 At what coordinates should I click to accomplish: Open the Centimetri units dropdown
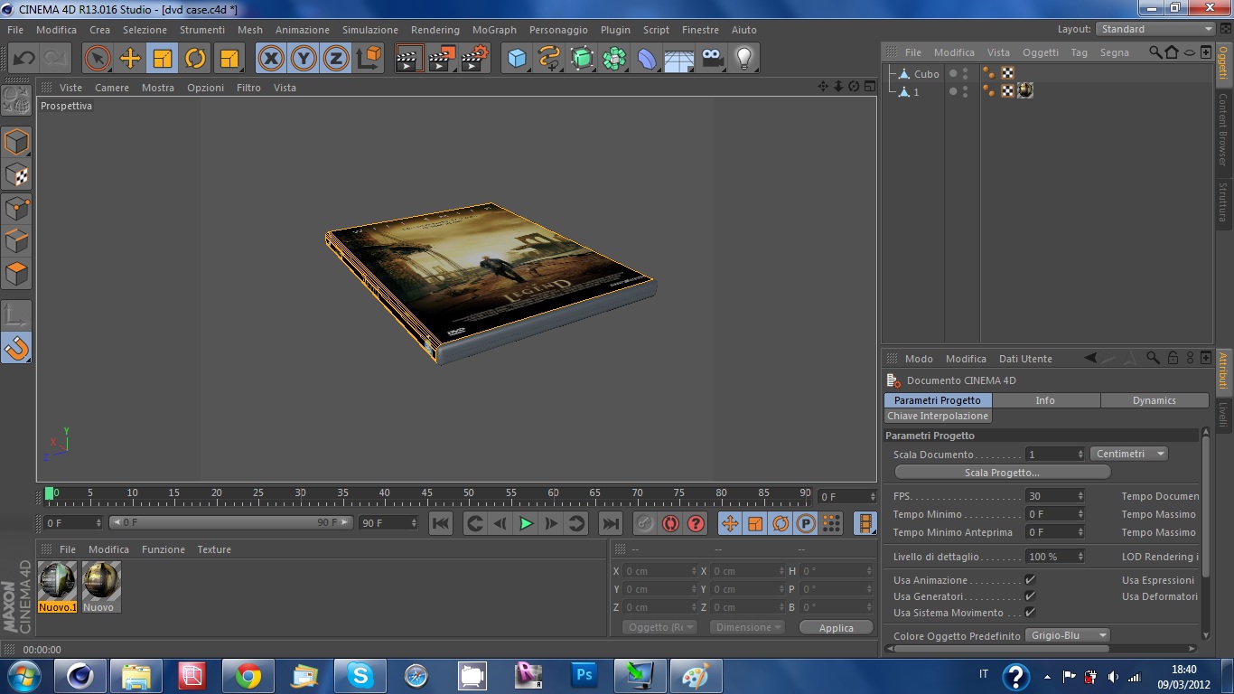(1129, 454)
